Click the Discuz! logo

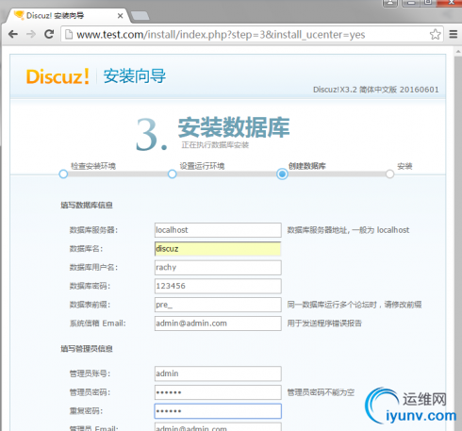[58, 76]
